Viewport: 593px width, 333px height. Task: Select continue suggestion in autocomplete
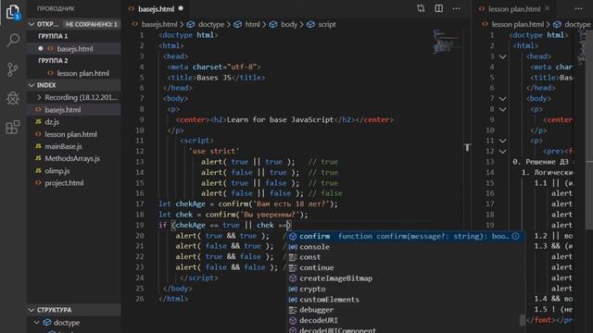coord(406,267)
